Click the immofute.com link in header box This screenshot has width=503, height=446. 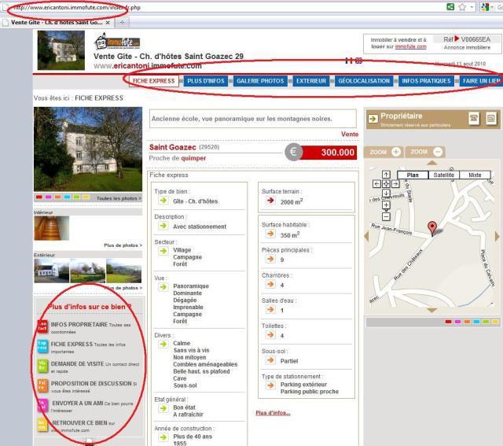tap(410, 46)
